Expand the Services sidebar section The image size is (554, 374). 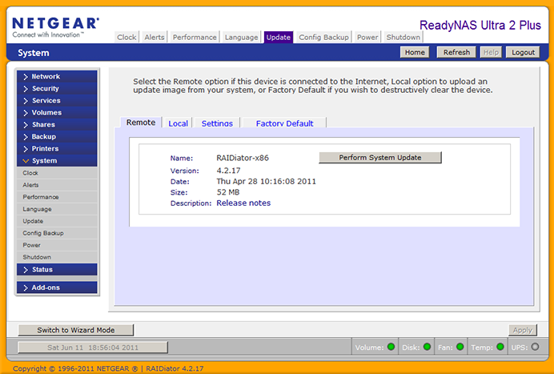click(x=57, y=100)
